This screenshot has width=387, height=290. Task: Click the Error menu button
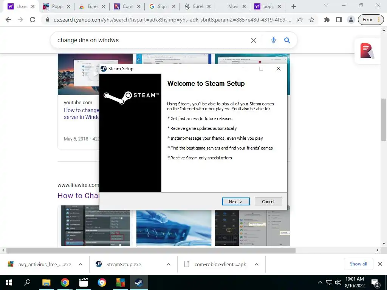tap(370, 20)
